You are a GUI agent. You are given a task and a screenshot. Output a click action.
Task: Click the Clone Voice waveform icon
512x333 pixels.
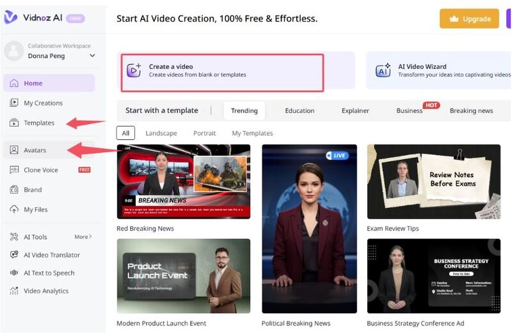(x=14, y=170)
